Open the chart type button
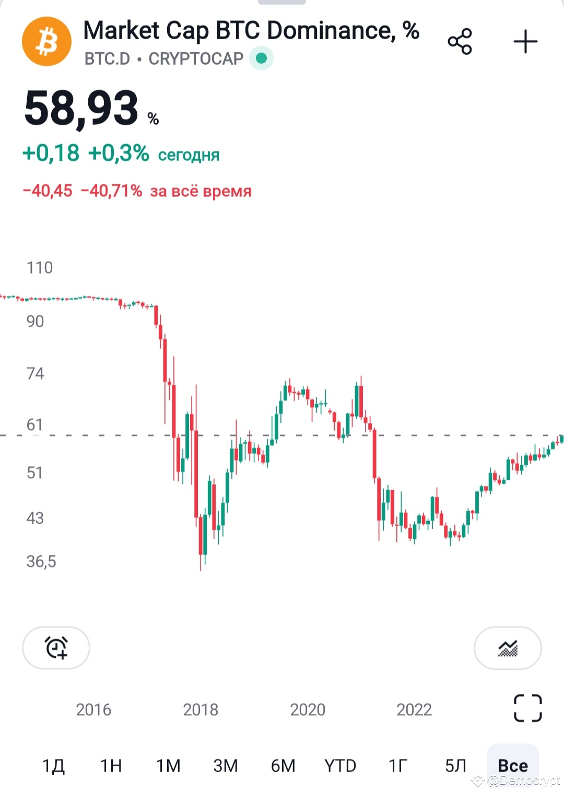Image resolution: width=564 pixels, height=792 pixels. [508, 647]
